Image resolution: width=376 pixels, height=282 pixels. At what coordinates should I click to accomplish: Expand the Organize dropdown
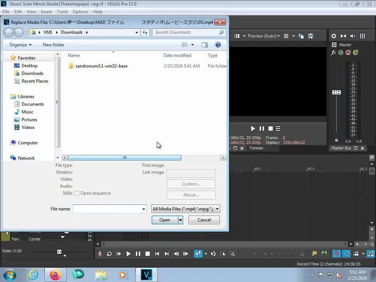pyautogui.click(x=21, y=45)
